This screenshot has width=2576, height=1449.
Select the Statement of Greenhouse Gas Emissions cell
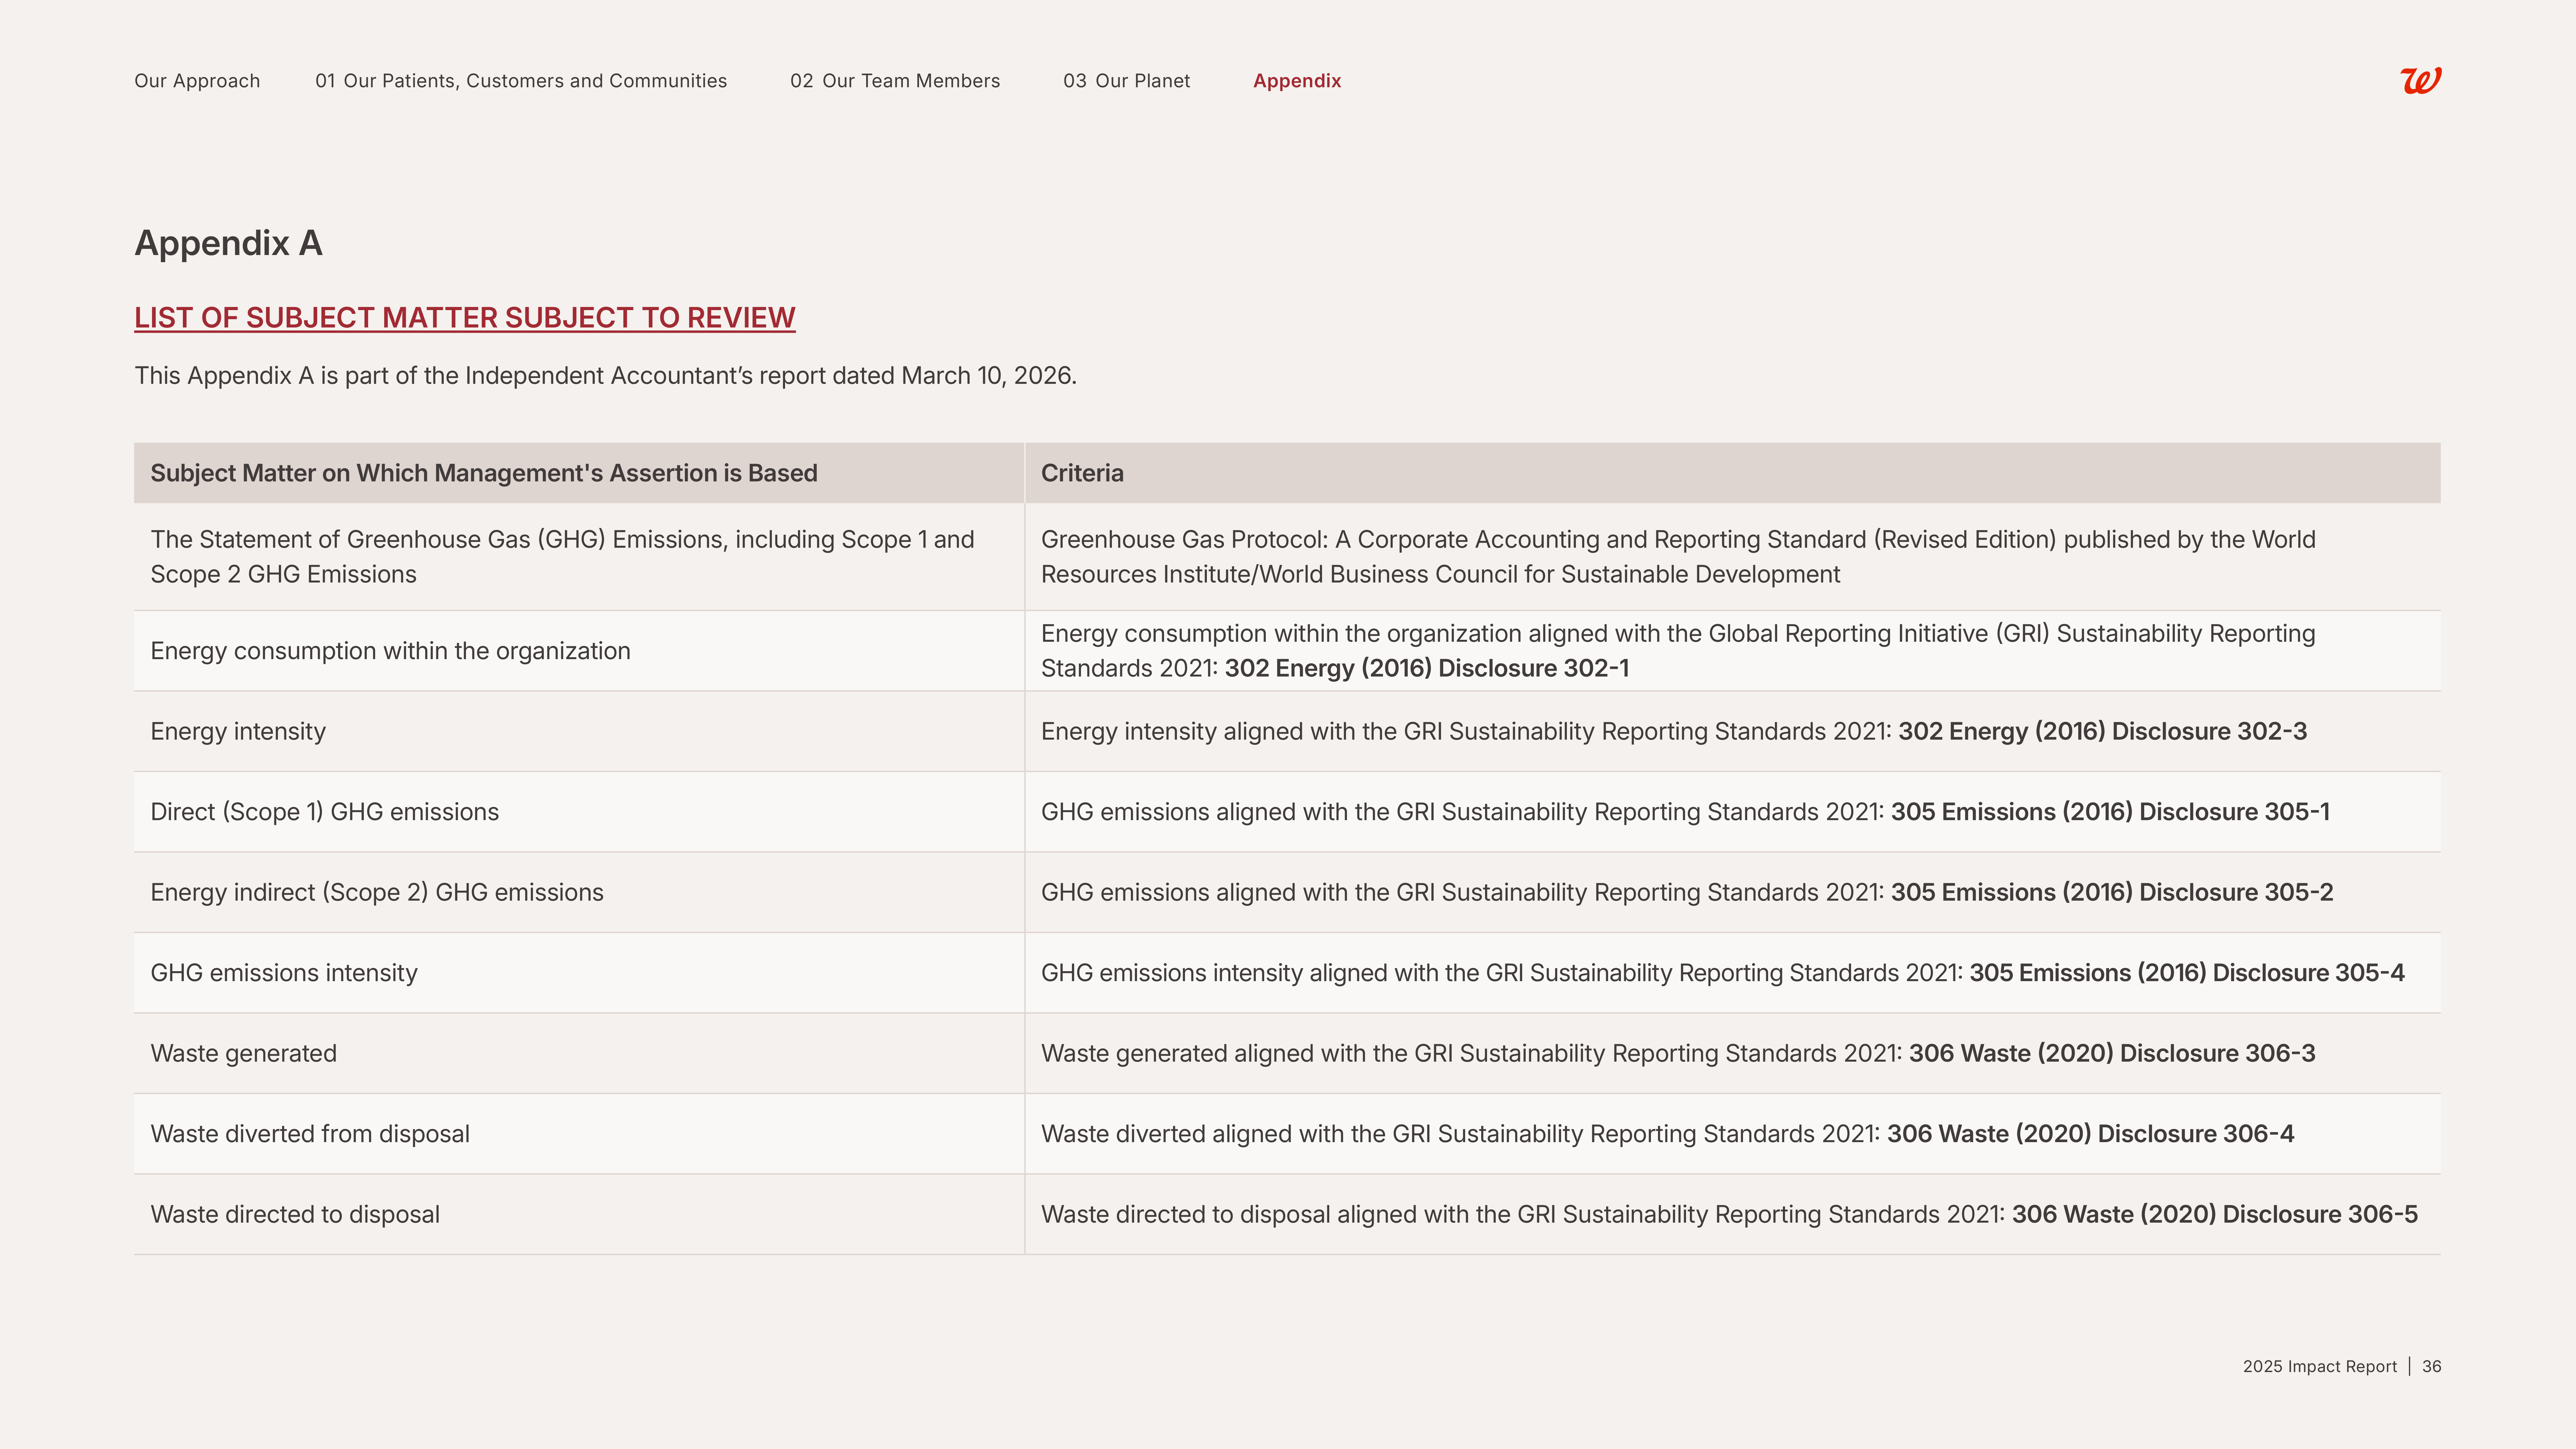pyautogui.click(x=579, y=557)
